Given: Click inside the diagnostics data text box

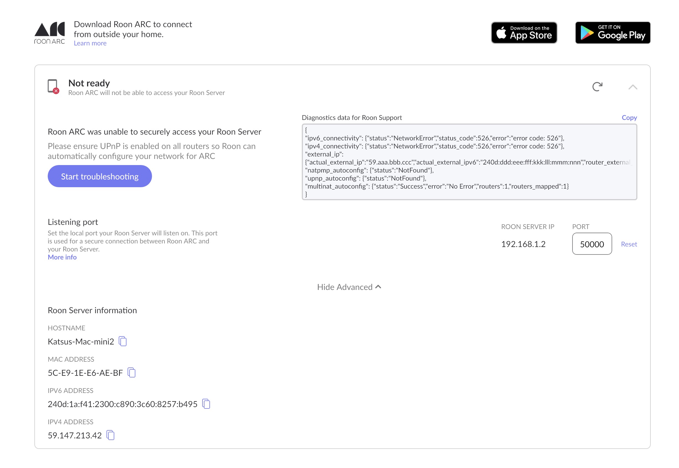Looking at the screenshot, I should click(x=469, y=162).
